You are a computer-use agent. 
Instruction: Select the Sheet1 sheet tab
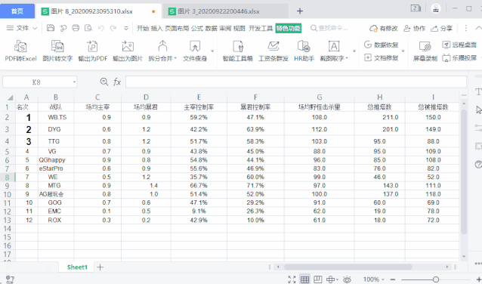point(77,267)
